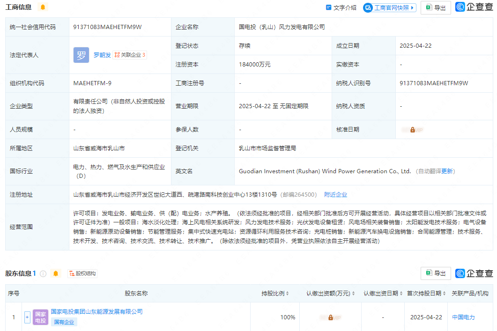Export 工商信息 table with 导出 button
The image size is (497, 331).
[x=436, y=7]
